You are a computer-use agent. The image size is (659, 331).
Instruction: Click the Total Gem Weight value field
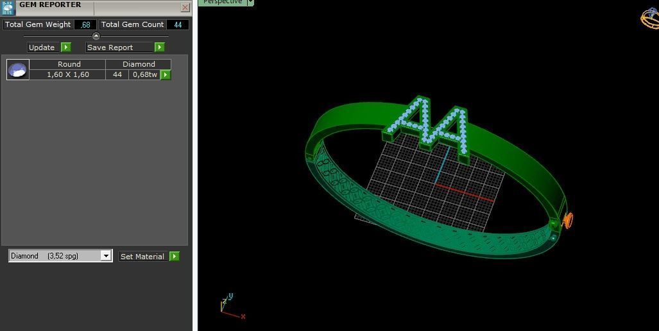(x=85, y=25)
